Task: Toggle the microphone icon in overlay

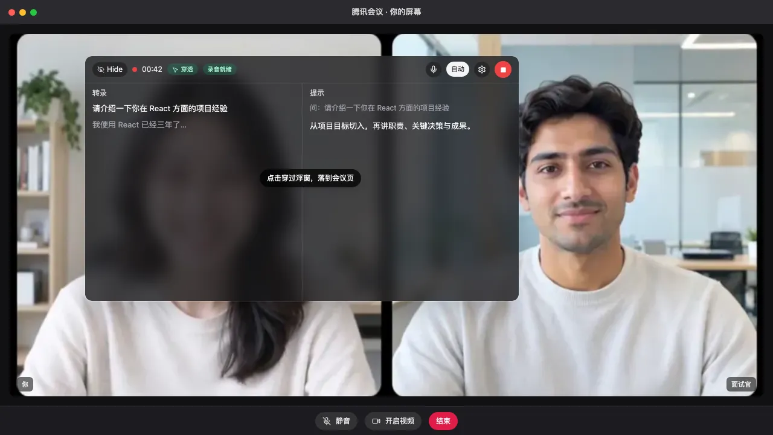Action: coord(433,69)
